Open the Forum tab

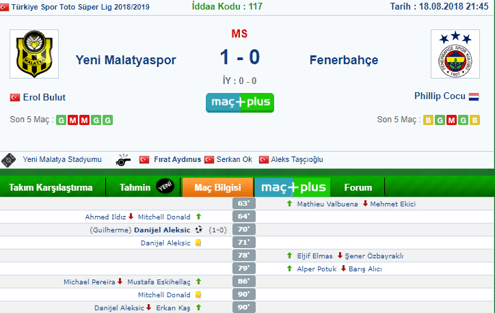click(358, 187)
